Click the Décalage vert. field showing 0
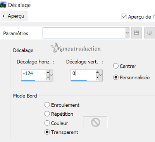This screenshot has height=142, width=155. [x=83, y=75]
